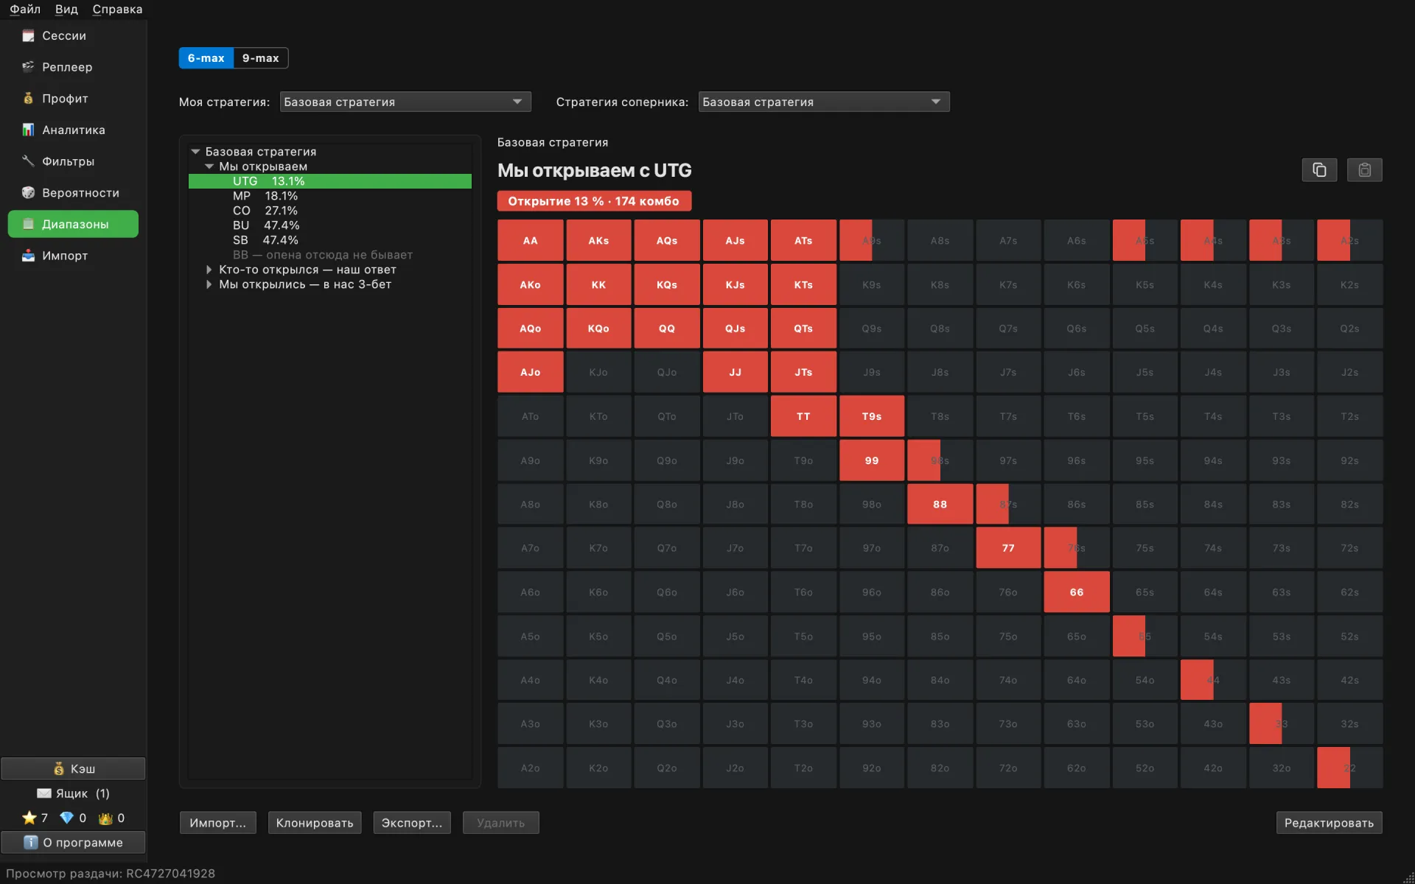Open the Профит section
The height and width of the screenshot is (884, 1415).
pos(73,99)
